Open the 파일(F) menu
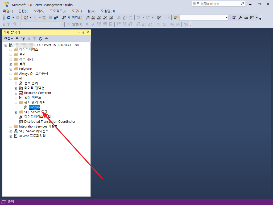The height and width of the screenshot is (205, 273). click(x=8, y=11)
